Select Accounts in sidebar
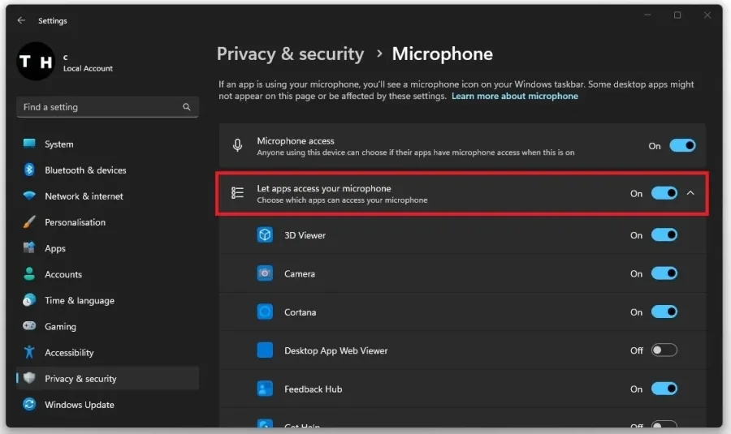The width and height of the screenshot is (731, 434). click(108, 274)
